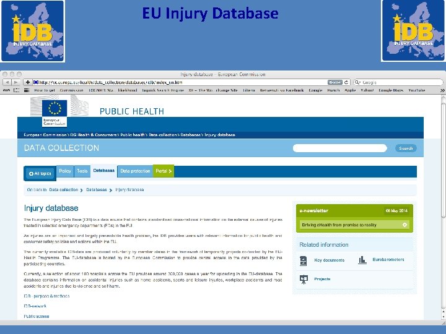Click the 'PUBLIC HEALTH' site title
The width and height of the screenshot is (446, 334).
coord(132,111)
